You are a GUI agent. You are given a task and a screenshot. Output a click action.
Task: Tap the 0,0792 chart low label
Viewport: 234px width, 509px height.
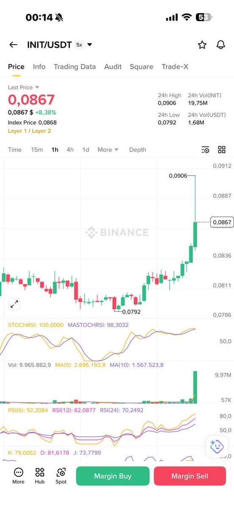[131, 312]
